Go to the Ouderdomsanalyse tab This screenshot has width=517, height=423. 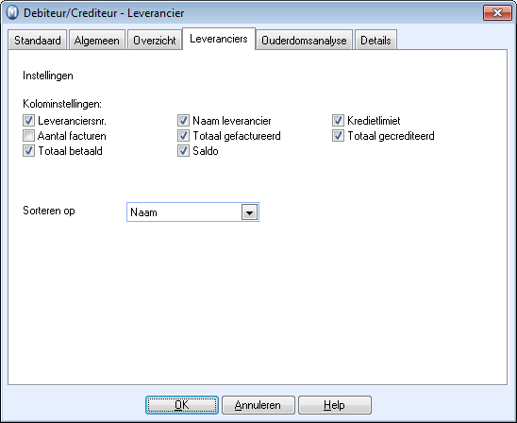(304, 41)
